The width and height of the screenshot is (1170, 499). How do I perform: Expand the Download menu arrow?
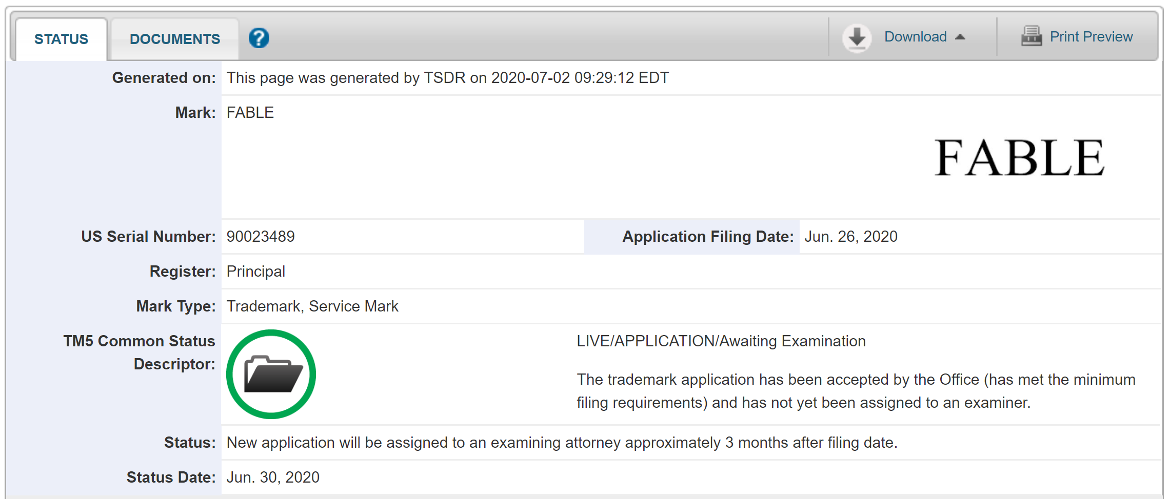click(x=960, y=37)
